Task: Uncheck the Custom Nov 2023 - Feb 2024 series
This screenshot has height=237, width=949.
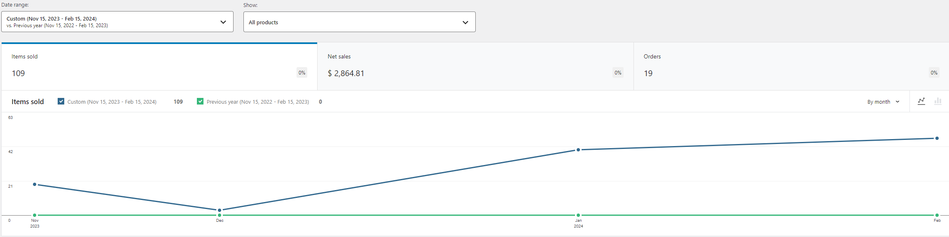Action: [61, 101]
